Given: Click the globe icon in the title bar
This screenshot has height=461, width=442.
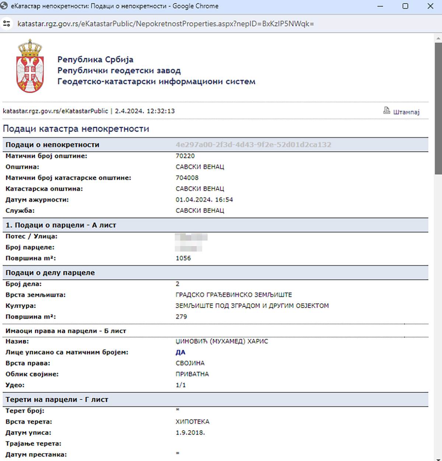Looking at the screenshot, I should point(4,6).
